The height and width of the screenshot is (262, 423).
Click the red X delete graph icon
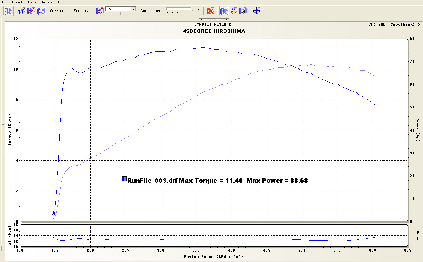210,11
